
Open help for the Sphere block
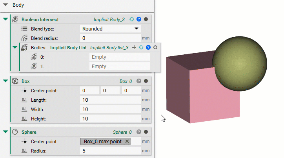click(x=139, y=132)
